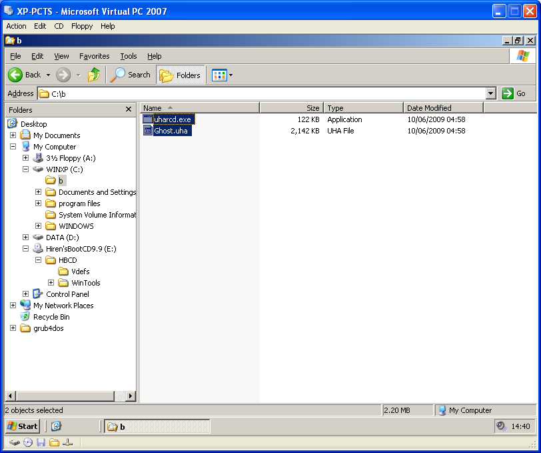Expand program files tree node

pos(38,203)
